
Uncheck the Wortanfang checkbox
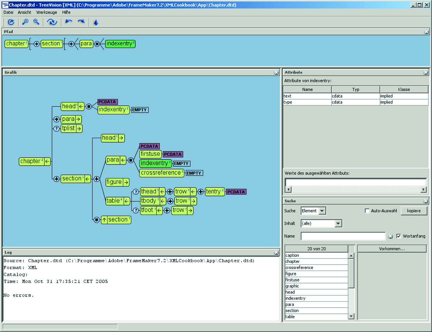pos(399,236)
